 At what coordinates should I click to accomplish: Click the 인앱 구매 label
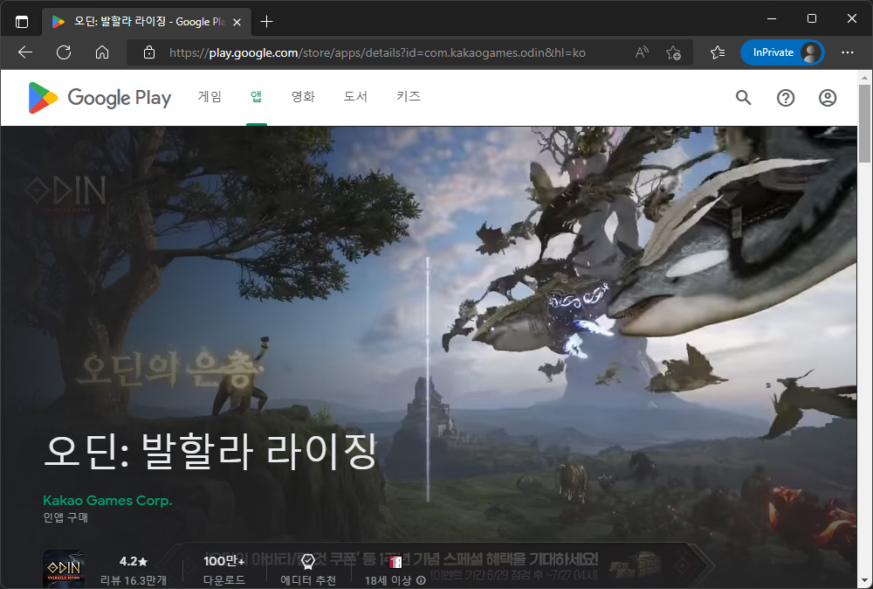click(65, 517)
